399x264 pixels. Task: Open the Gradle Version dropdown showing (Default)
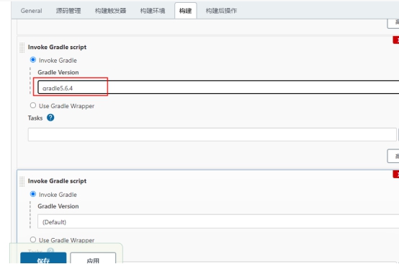pyautogui.click(x=218, y=221)
